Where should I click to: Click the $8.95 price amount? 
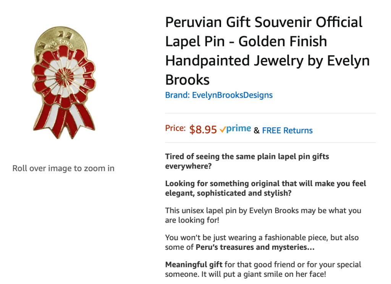pos(203,130)
